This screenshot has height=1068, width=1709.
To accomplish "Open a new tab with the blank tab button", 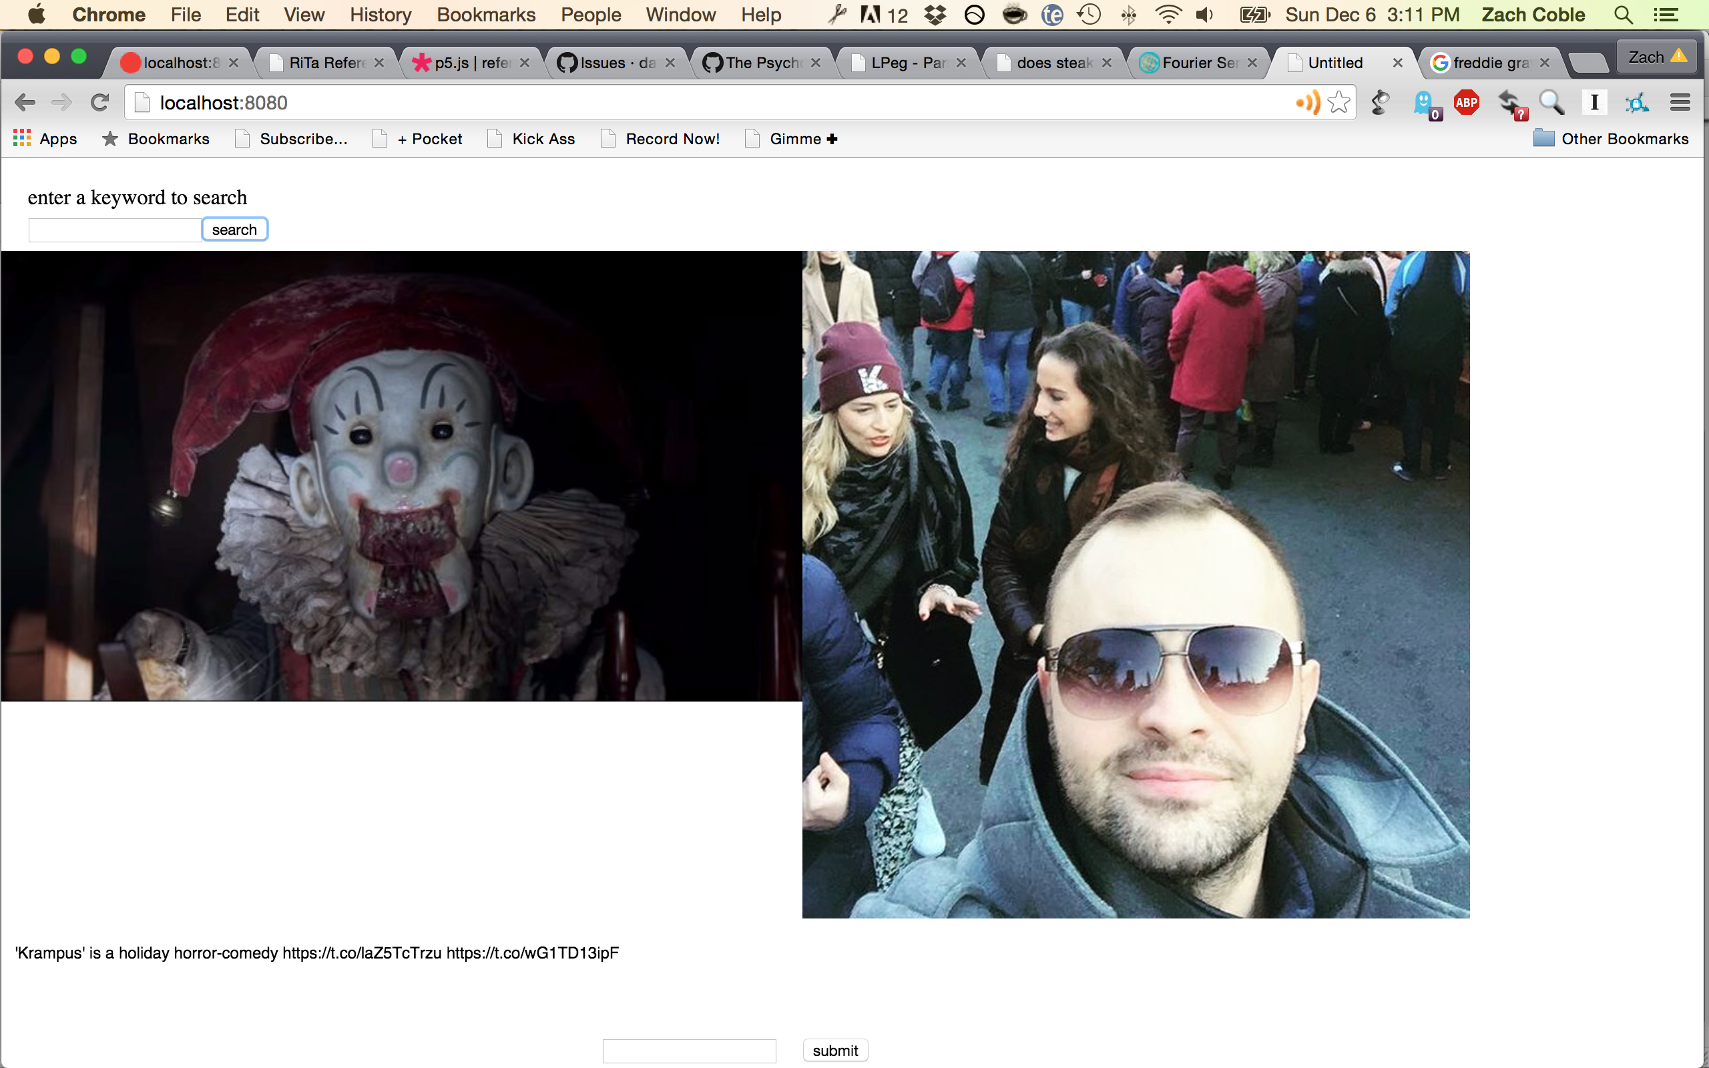I will coord(1588,63).
